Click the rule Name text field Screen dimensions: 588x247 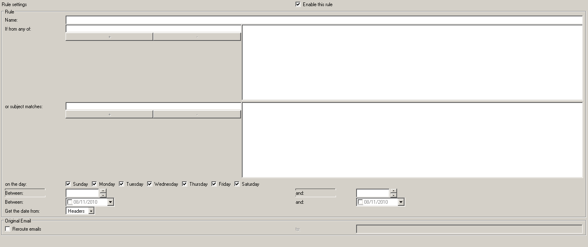point(324,20)
